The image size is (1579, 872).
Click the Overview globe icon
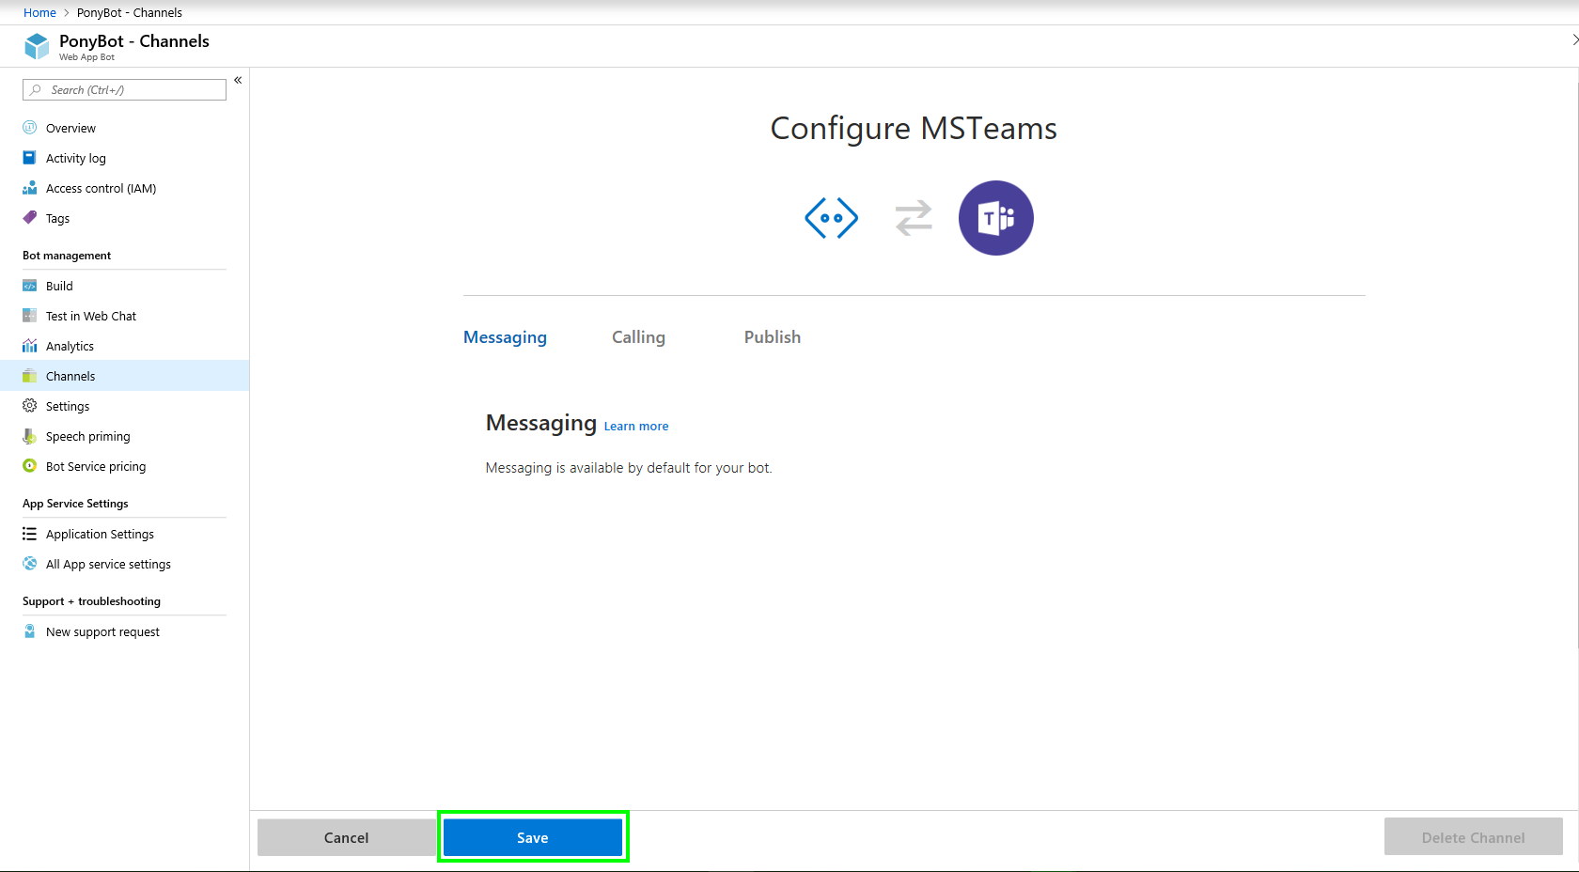[30, 128]
